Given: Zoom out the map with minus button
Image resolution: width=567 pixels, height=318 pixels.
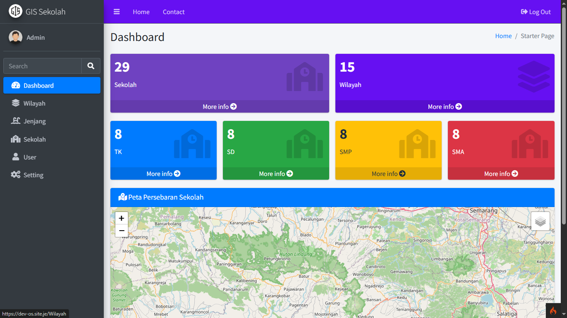Looking at the screenshot, I should pyautogui.click(x=122, y=231).
